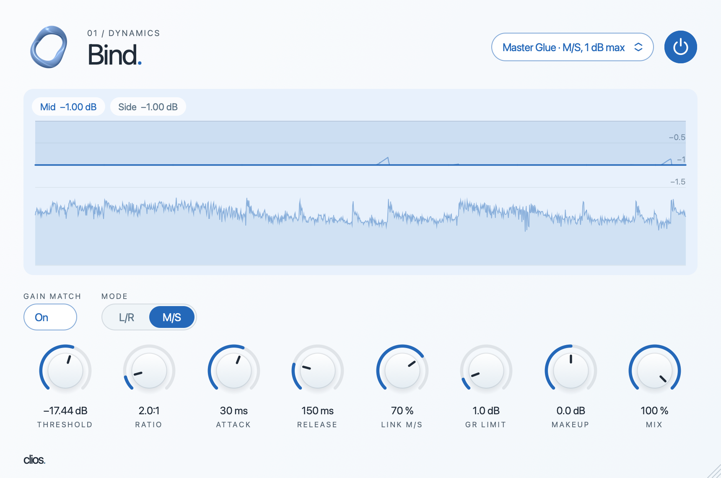Click the 2.0:1 ratio value
The width and height of the screenshot is (721, 478).
[149, 410]
